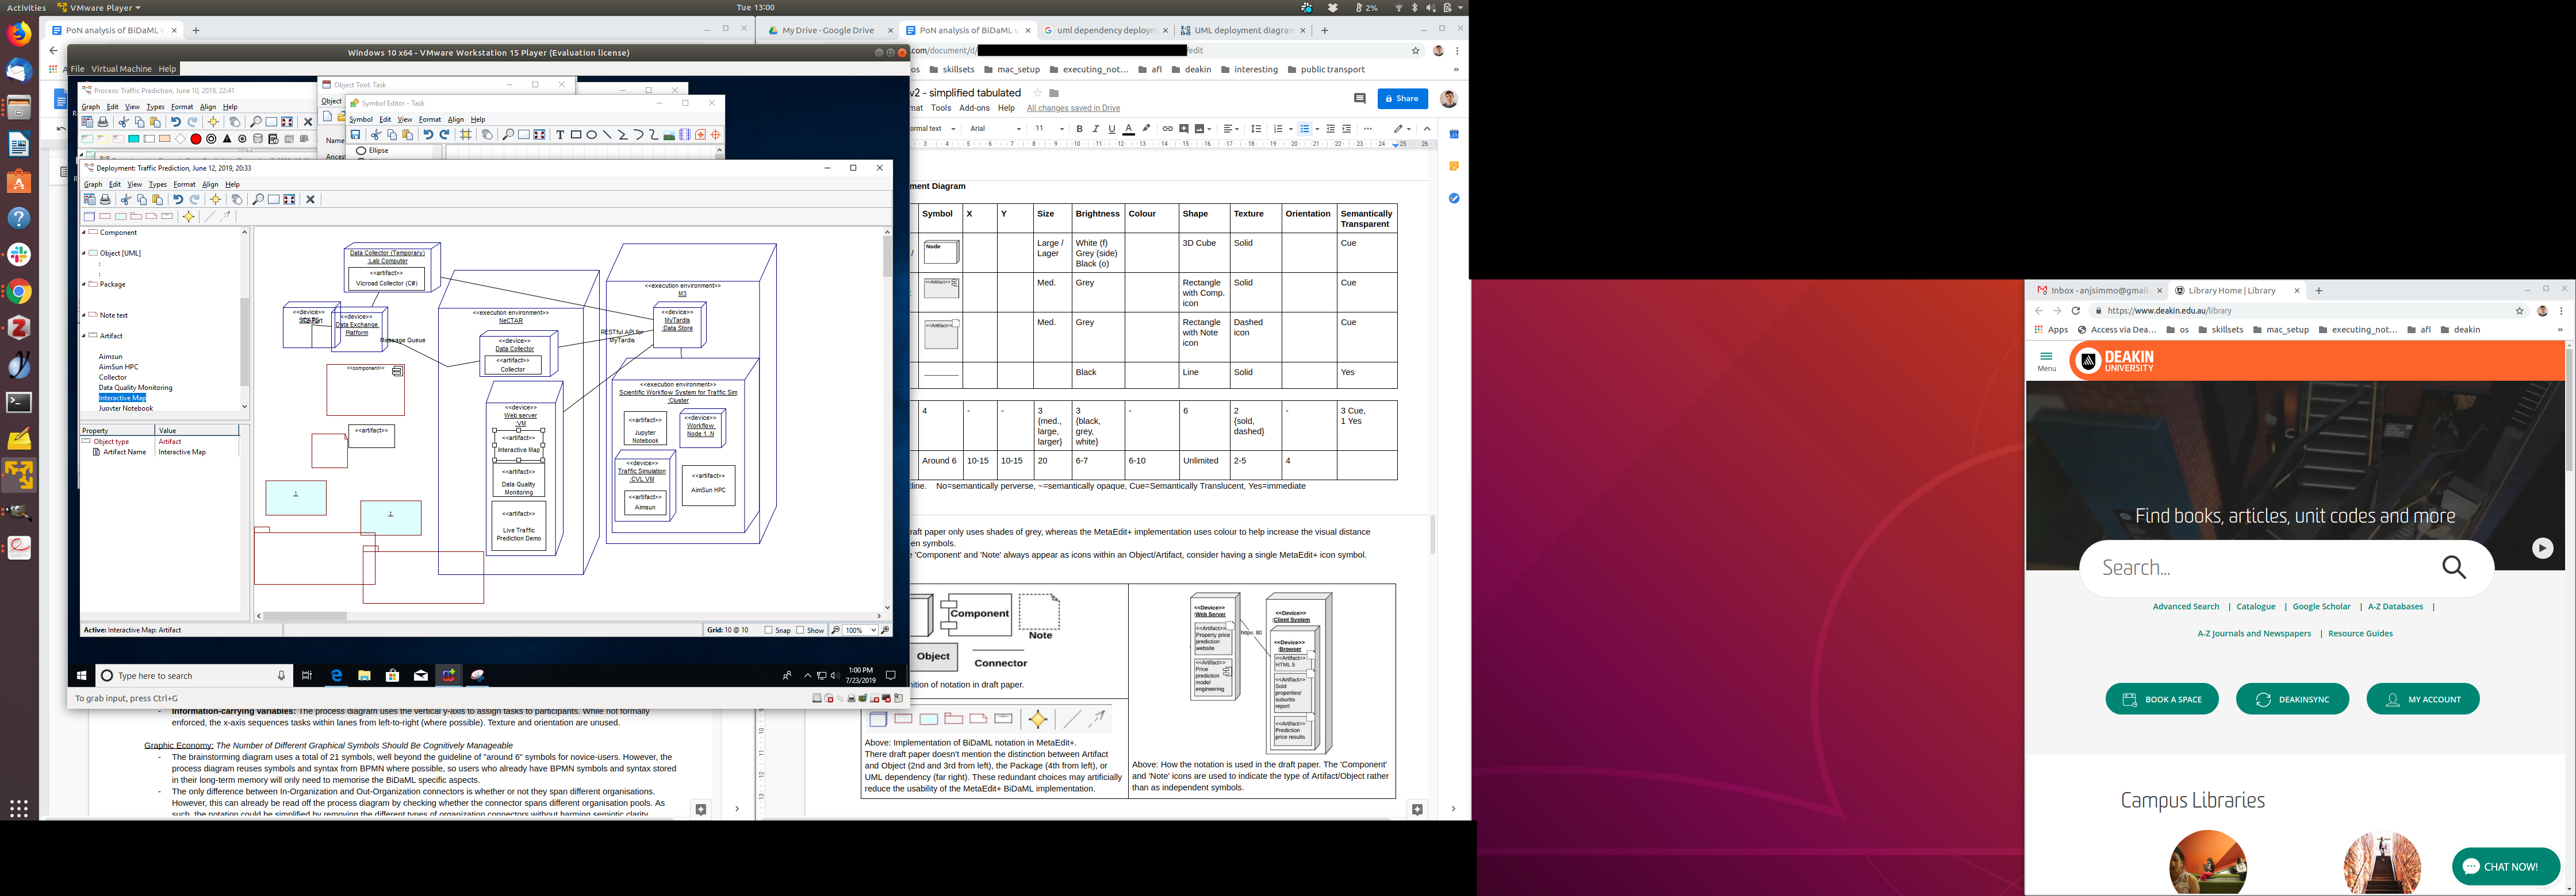Toggle the bulleted list button in Docs
The height and width of the screenshot is (896, 2576).
[x=1305, y=129]
